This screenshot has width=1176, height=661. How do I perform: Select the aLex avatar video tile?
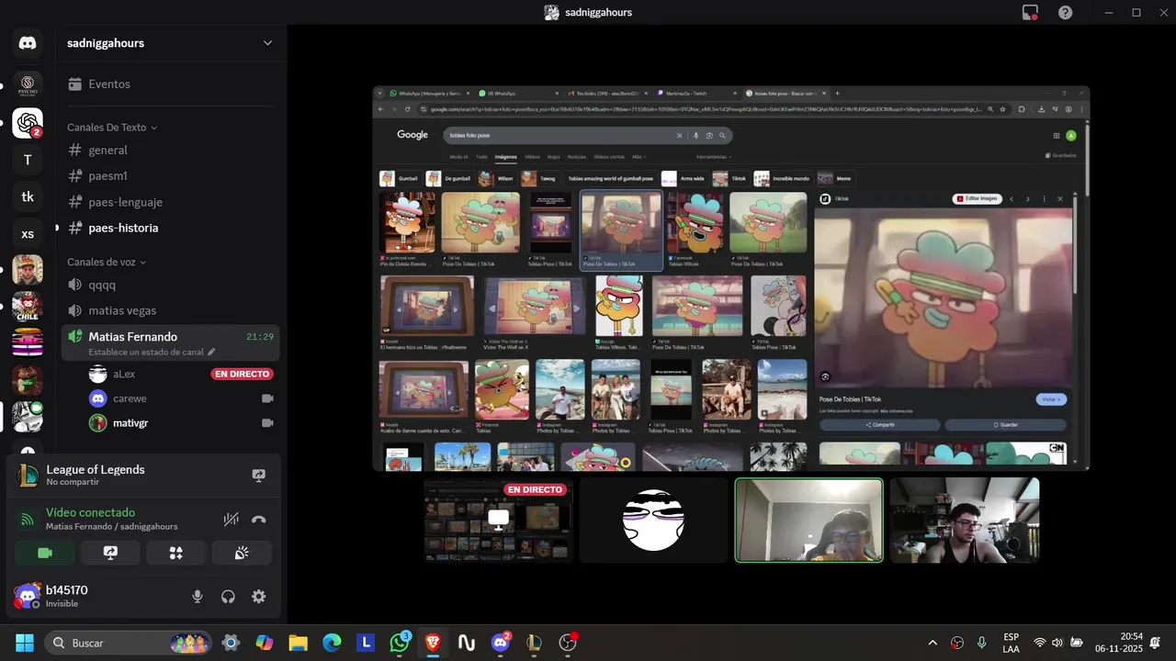(654, 520)
